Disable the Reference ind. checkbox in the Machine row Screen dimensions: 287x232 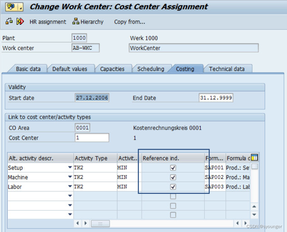click(173, 177)
